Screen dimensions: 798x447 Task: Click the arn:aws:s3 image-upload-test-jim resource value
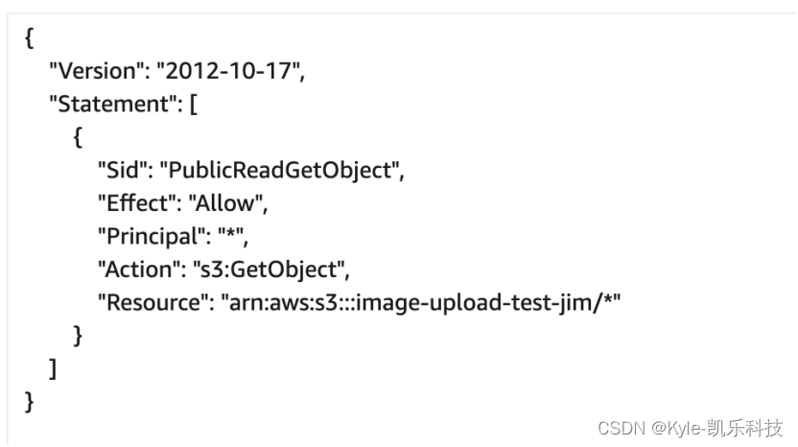coord(420,303)
